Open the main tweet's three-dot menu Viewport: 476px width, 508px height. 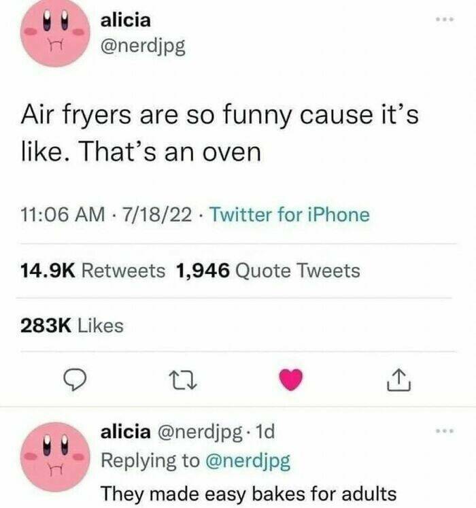coord(445,20)
